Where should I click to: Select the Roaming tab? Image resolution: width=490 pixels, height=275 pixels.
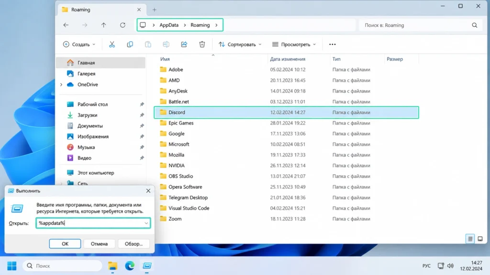101,10
